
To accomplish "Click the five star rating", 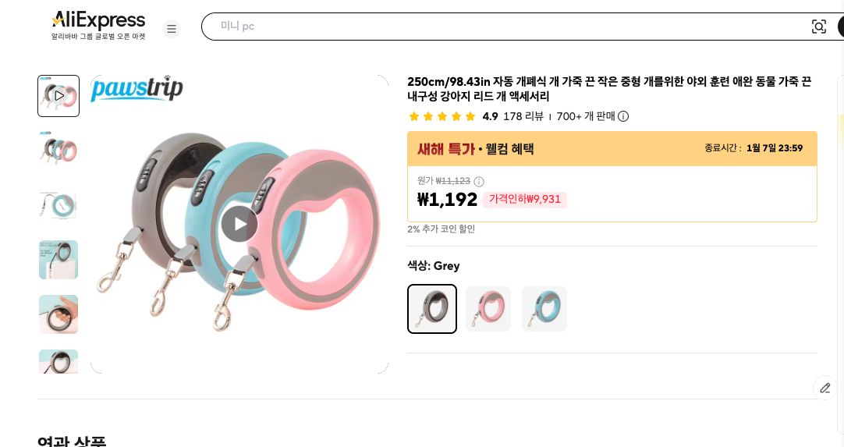I will coord(442,116).
